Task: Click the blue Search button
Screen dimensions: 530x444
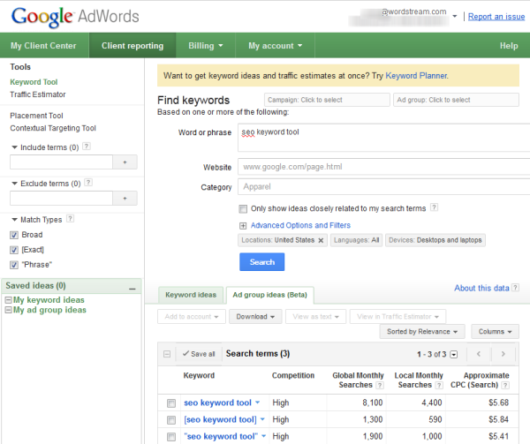Action: (x=262, y=262)
